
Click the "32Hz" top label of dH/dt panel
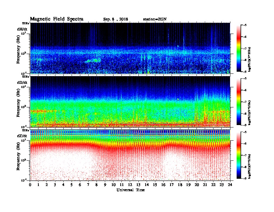click(26, 23)
